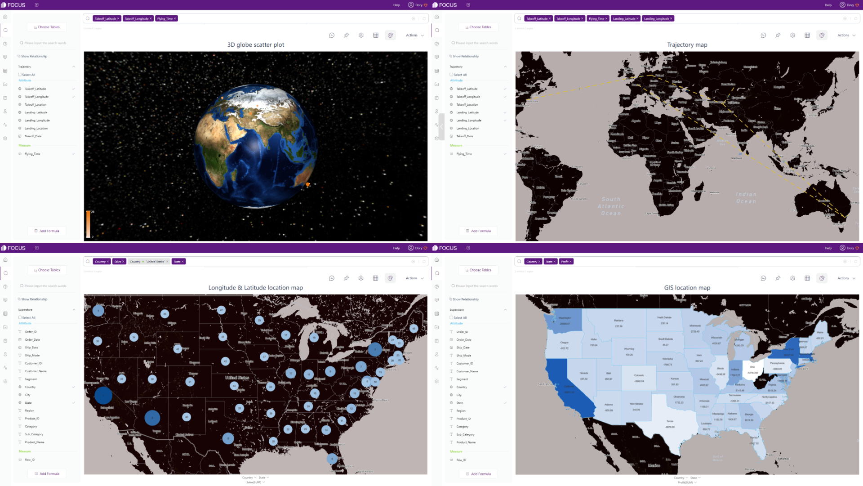Open comments in Trajectory map window

[x=763, y=35]
